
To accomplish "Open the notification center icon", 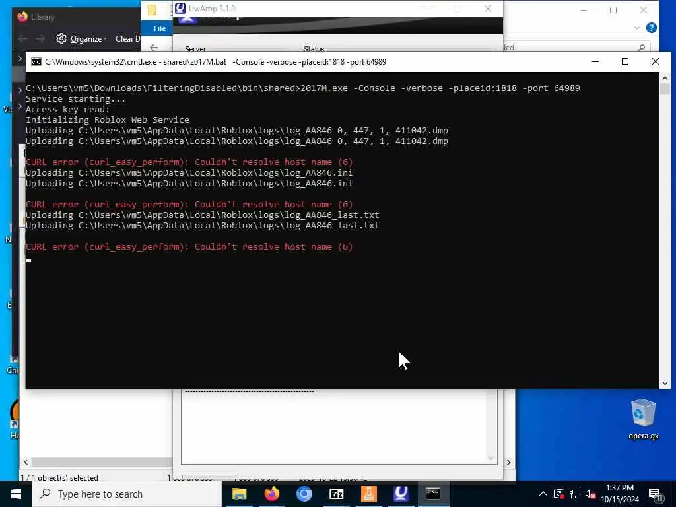I will [x=656, y=495].
